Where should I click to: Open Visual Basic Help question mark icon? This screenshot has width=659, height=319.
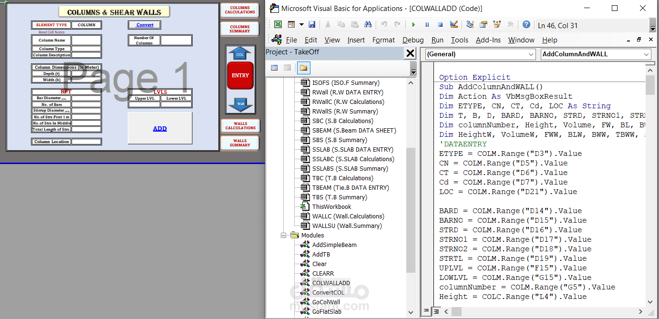point(526,24)
